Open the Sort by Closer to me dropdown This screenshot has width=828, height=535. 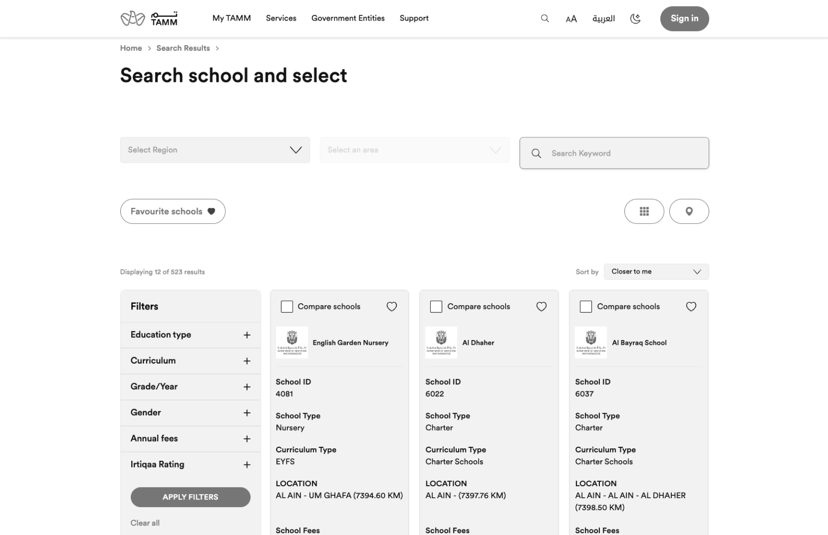(656, 272)
